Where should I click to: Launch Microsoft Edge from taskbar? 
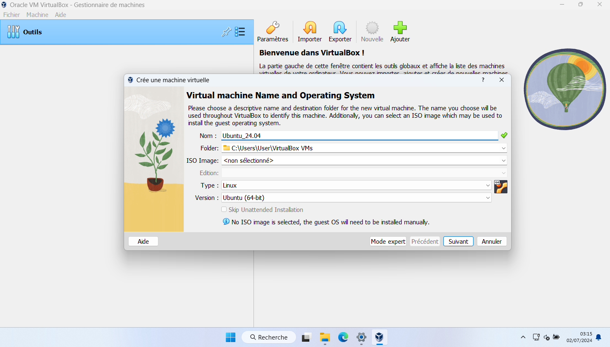click(x=343, y=337)
